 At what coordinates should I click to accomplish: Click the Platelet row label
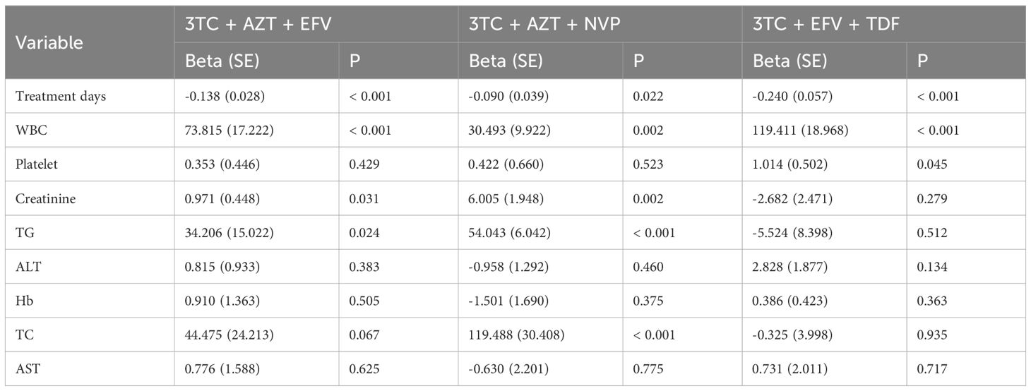[35, 164]
